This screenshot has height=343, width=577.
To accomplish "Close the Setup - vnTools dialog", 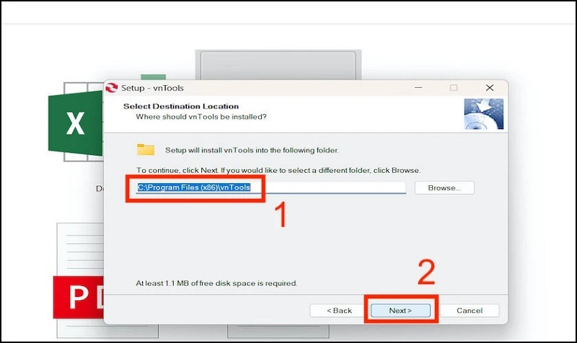I will pos(489,88).
